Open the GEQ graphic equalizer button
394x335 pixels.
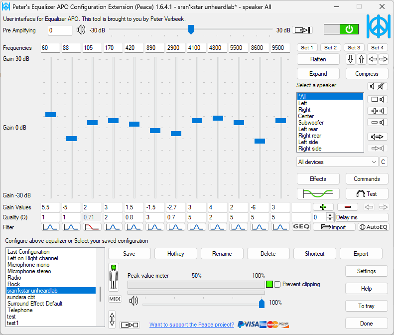click(301, 227)
